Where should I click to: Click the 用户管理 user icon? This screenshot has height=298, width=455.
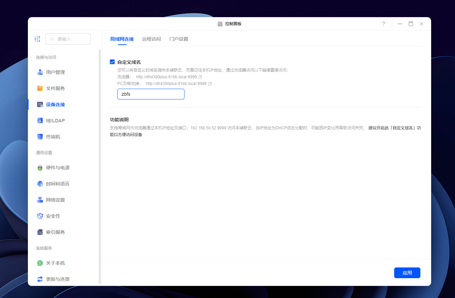coord(40,72)
